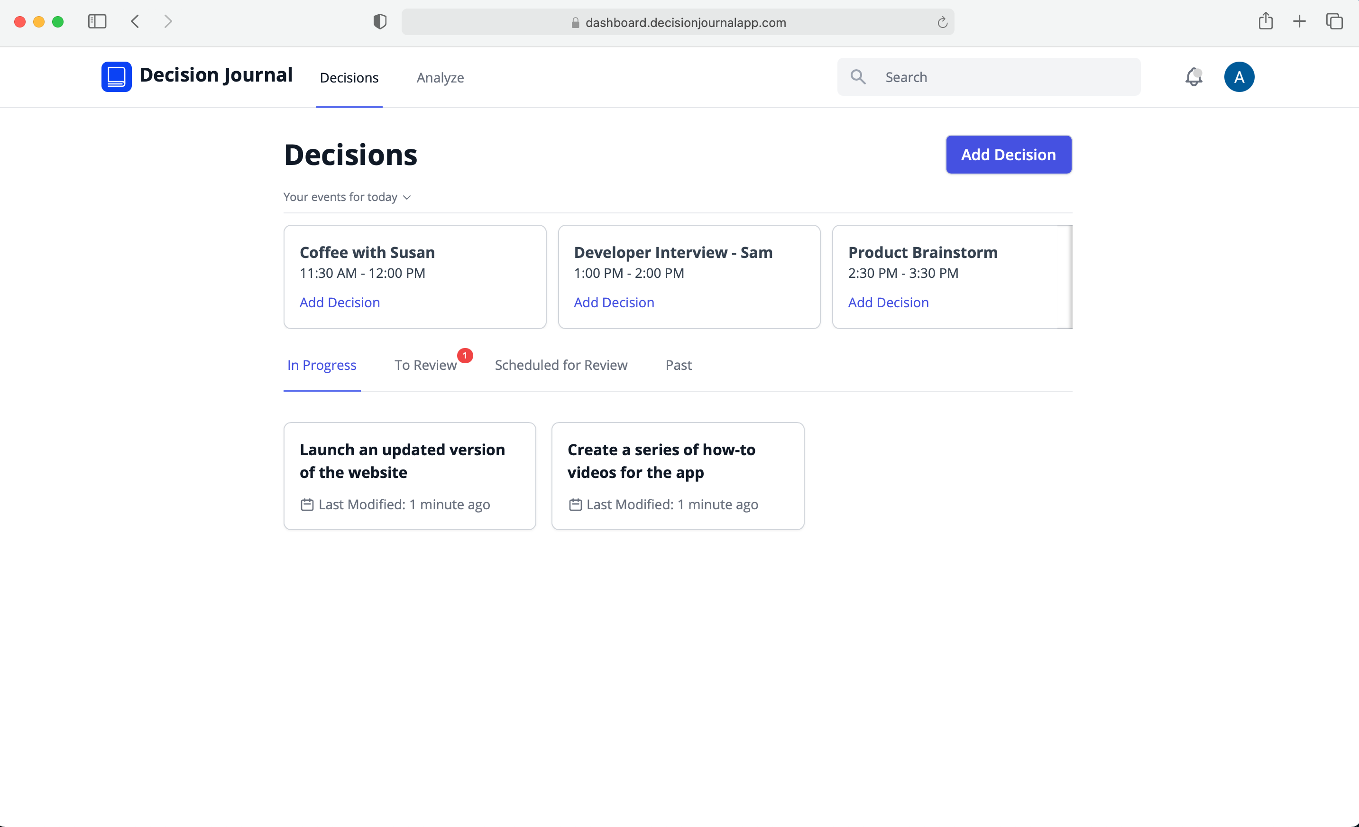
Task: Click the privacy shield icon in the toolbar
Action: point(379,21)
